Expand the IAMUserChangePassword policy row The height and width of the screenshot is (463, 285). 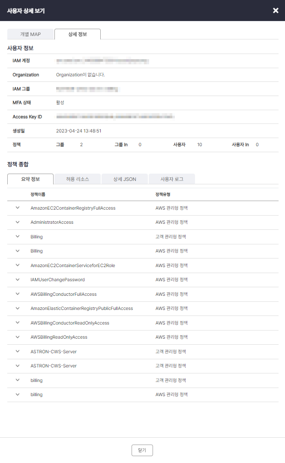[x=18, y=280]
